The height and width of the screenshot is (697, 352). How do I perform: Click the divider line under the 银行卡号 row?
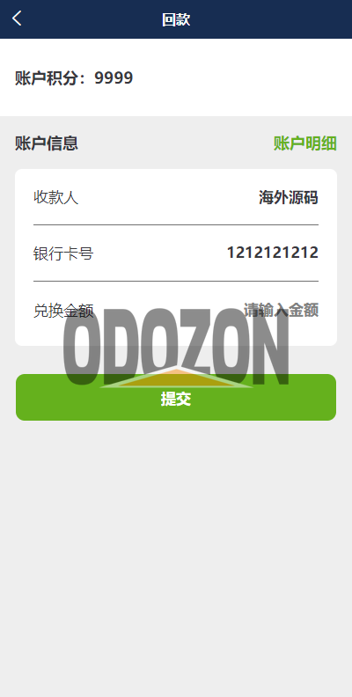coord(176,281)
